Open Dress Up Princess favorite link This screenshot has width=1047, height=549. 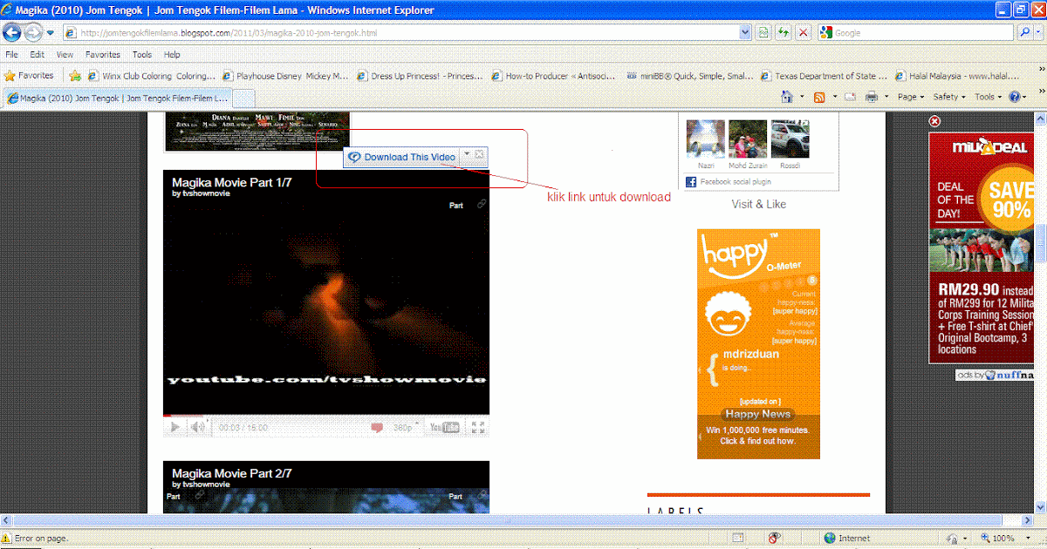(420, 76)
